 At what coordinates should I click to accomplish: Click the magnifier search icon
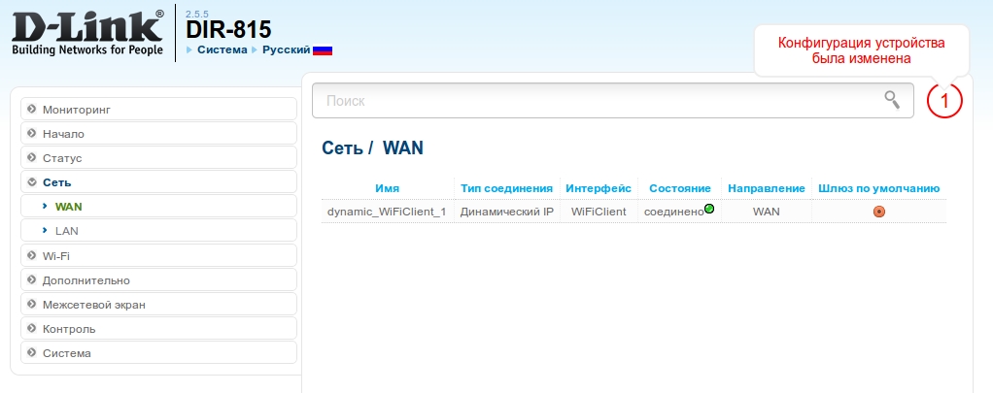tap(891, 99)
